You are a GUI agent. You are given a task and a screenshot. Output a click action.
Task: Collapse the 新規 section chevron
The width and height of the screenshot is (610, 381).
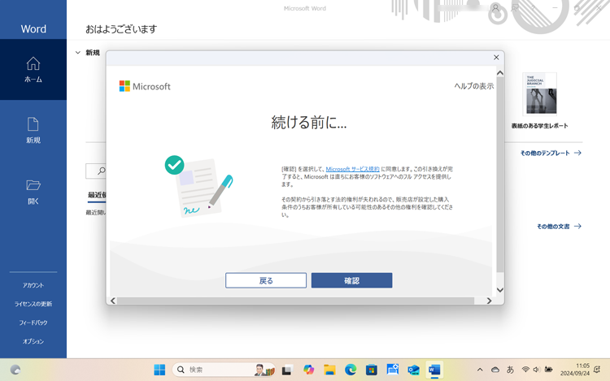pos(78,53)
